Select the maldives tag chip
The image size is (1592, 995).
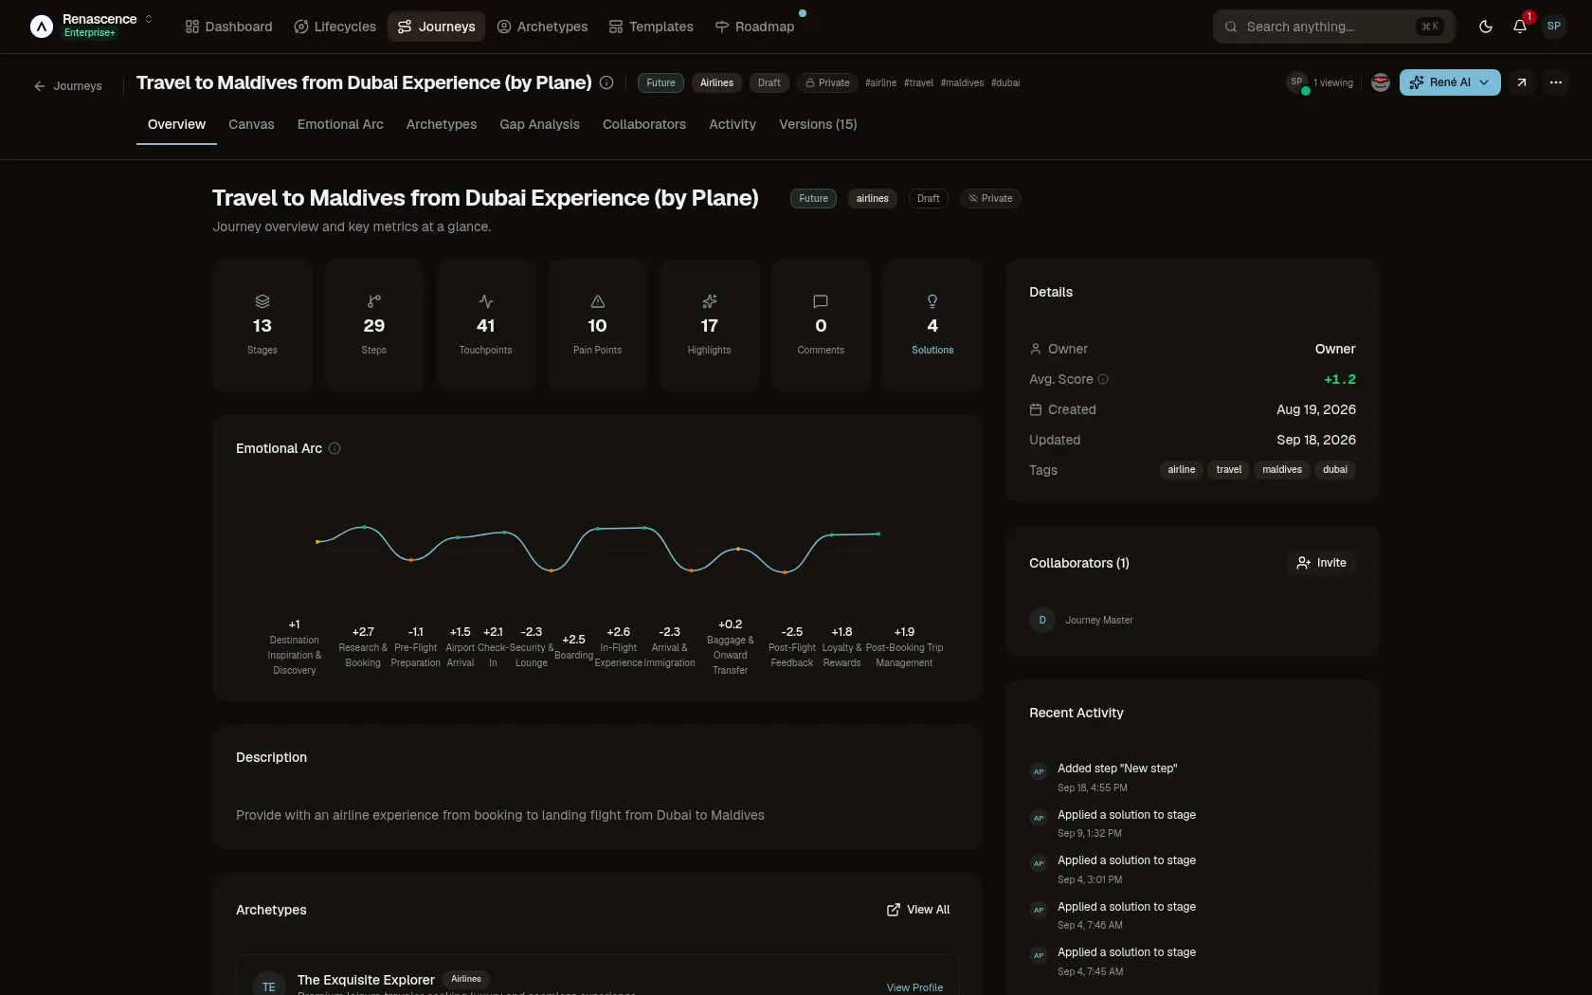1282,470
